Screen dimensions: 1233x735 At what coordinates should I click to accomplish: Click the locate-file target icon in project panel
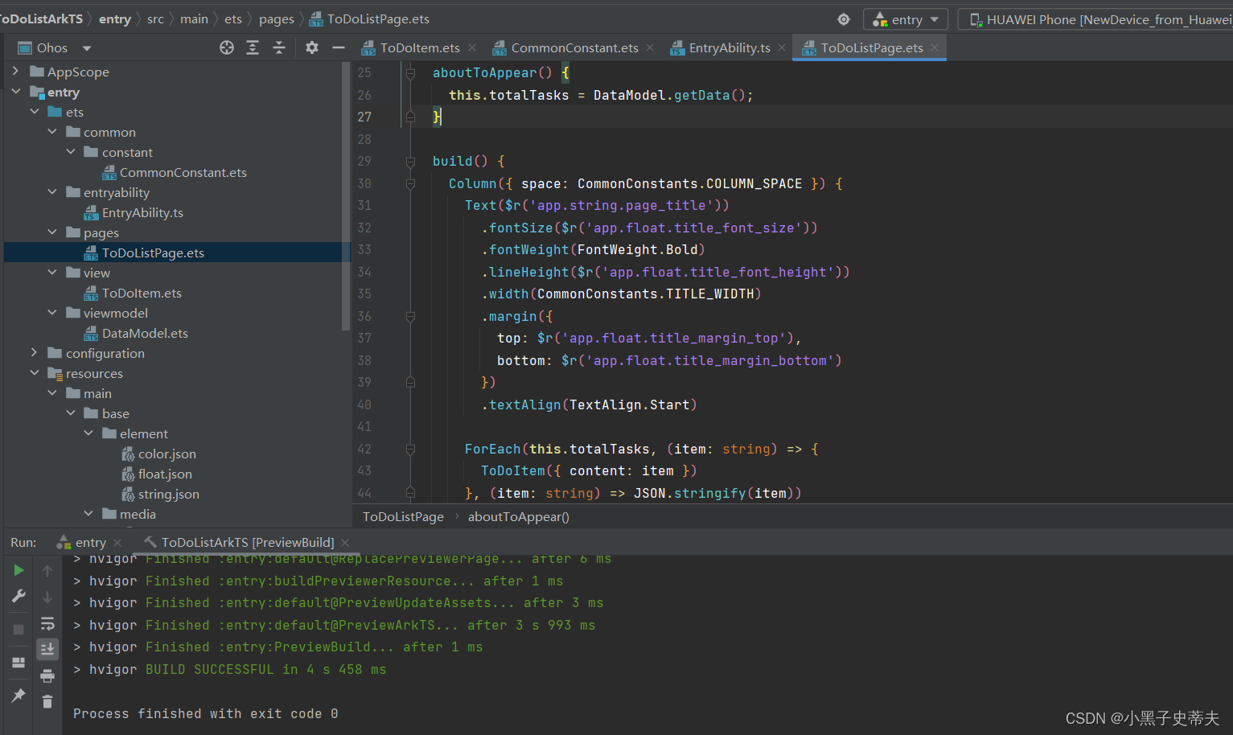click(227, 47)
